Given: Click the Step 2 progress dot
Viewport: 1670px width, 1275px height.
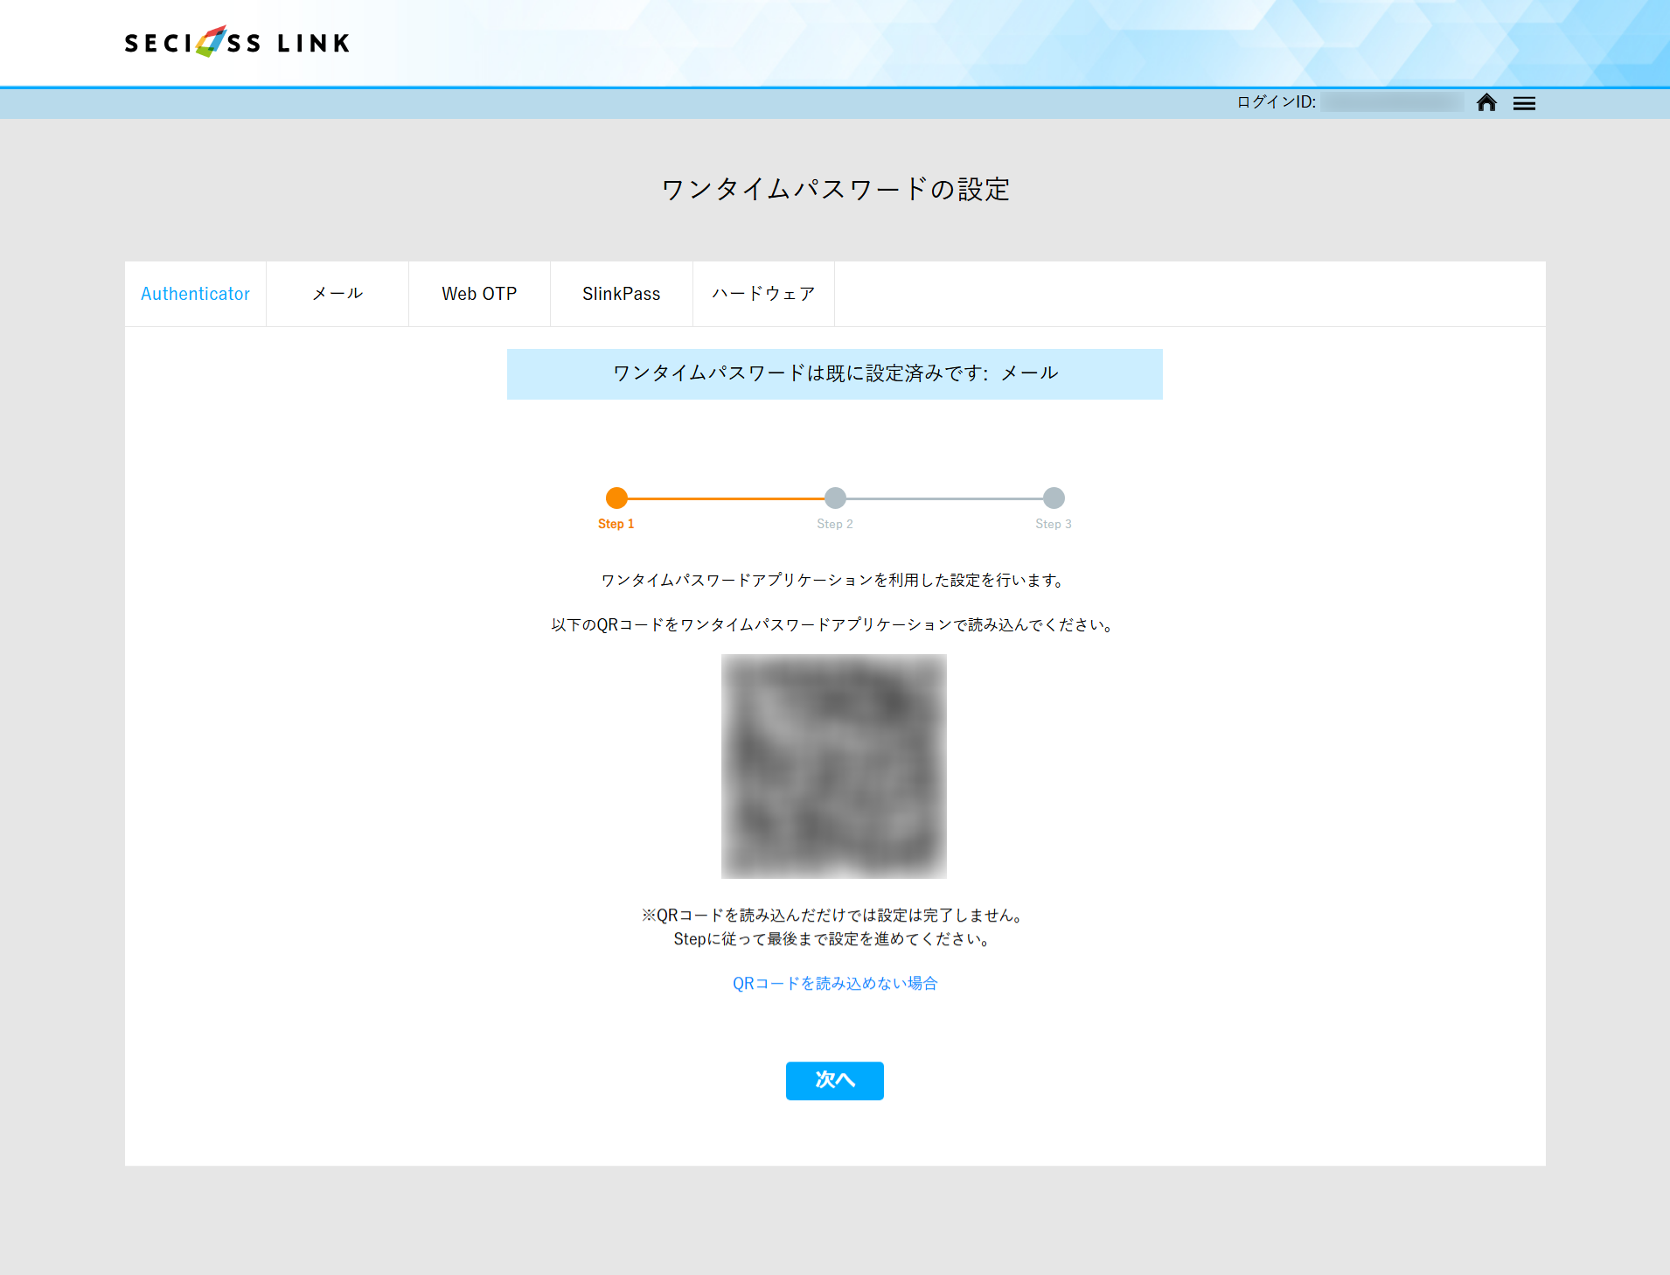Looking at the screenshot, I should pyautogui.click(x=835, y=498).
